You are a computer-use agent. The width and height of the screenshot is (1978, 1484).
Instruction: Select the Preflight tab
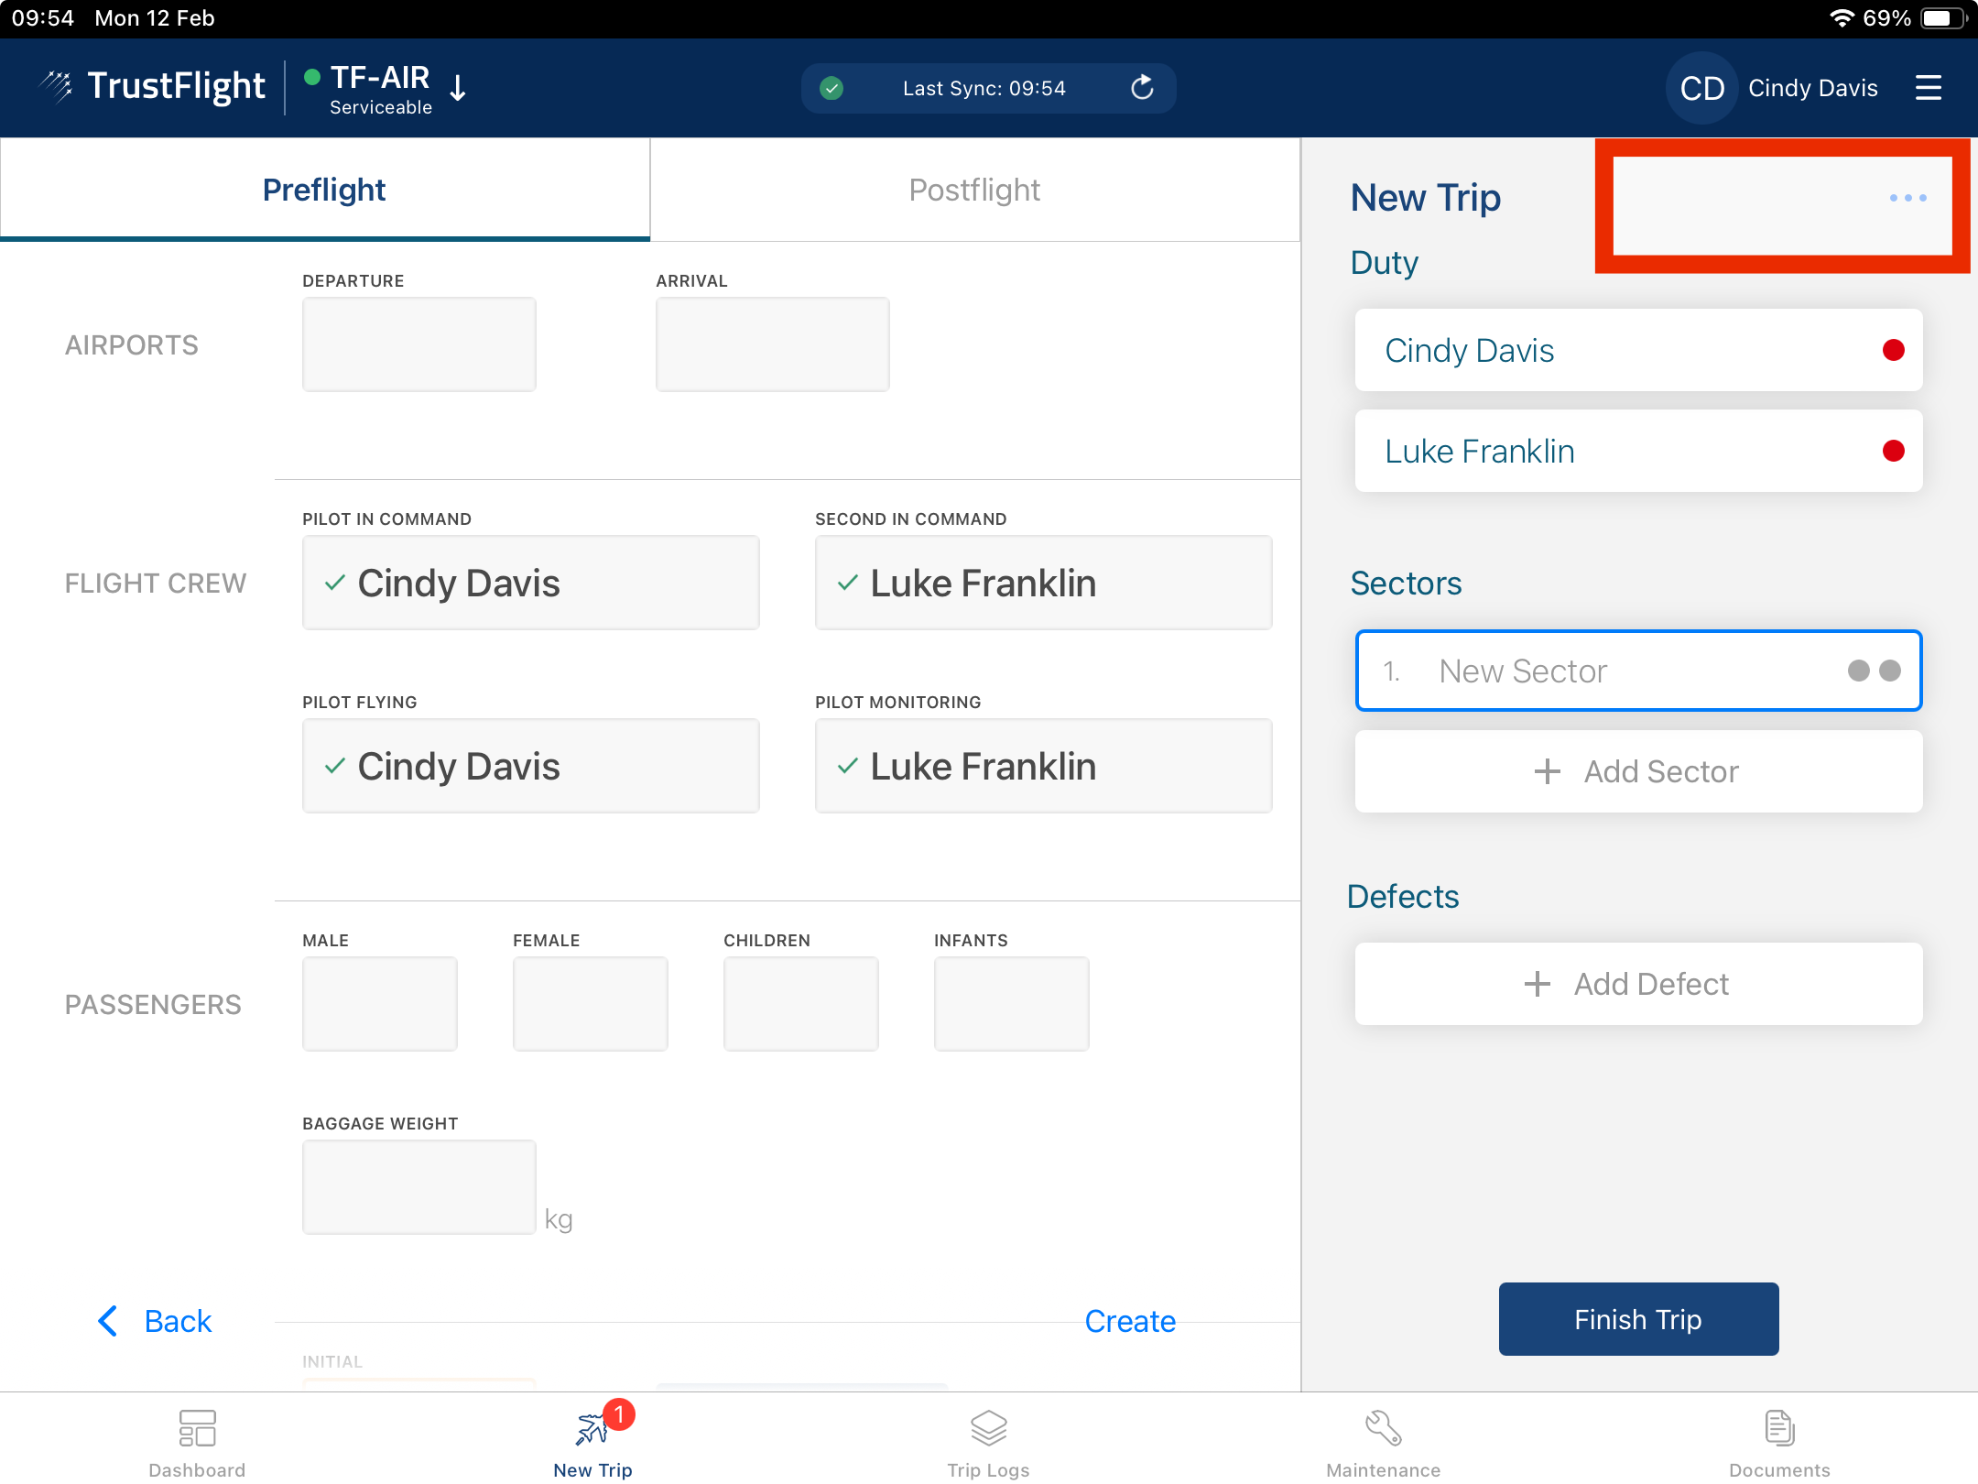(324, 190)
